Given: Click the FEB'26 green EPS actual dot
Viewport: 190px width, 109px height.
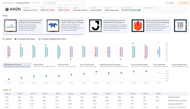Looking at the screenshot, I should (146, 71).
